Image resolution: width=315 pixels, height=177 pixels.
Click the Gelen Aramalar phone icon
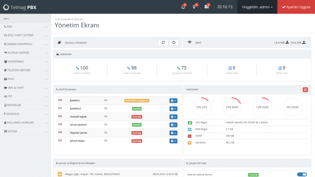point(78,68)
